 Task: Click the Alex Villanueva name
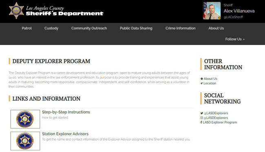coord(239,11)
